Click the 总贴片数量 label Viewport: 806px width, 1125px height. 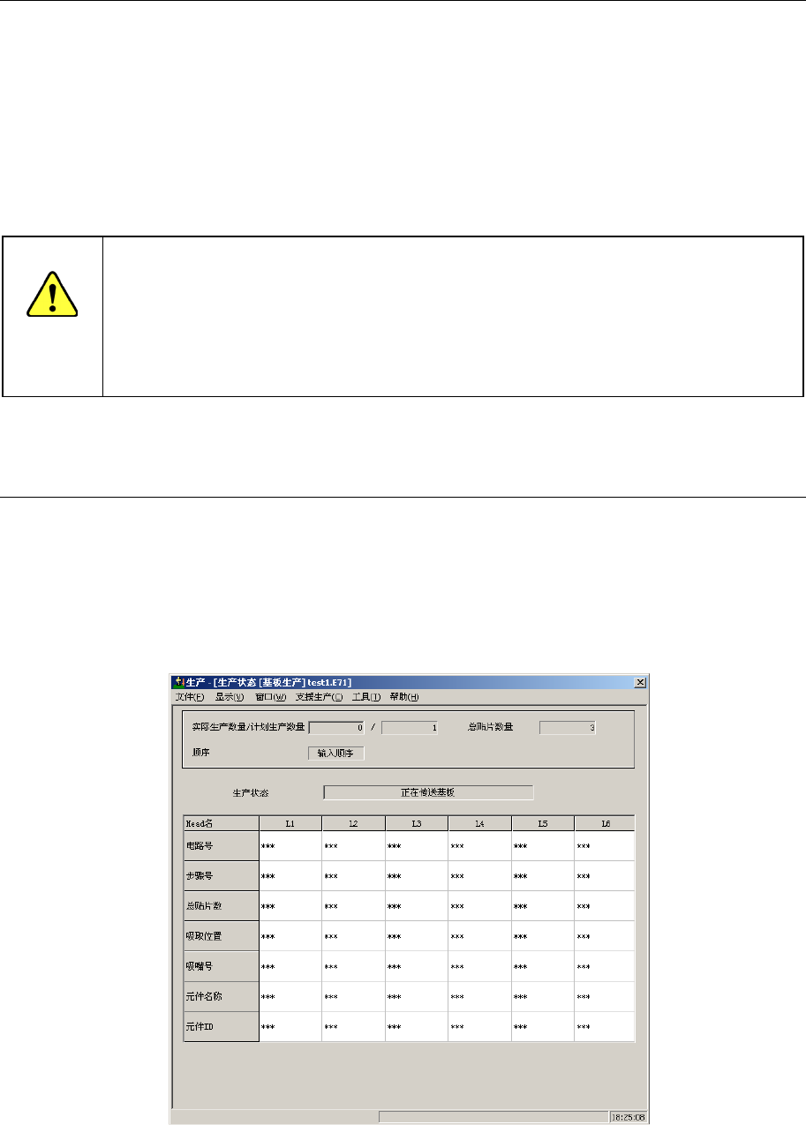(x=491, y=728)
